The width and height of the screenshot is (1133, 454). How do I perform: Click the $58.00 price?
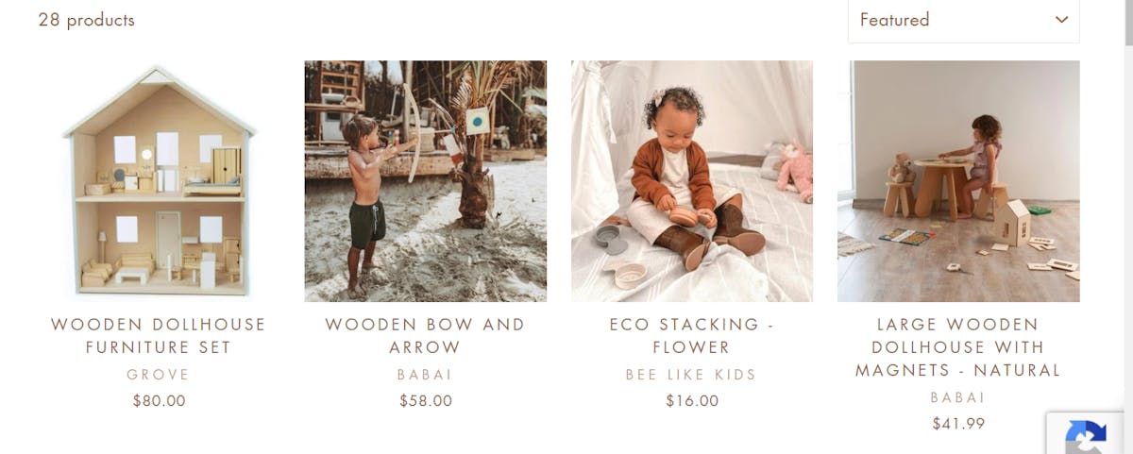point(425,400)
